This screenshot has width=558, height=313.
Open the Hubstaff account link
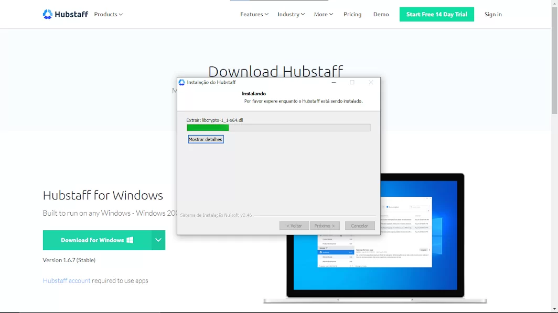67,281
